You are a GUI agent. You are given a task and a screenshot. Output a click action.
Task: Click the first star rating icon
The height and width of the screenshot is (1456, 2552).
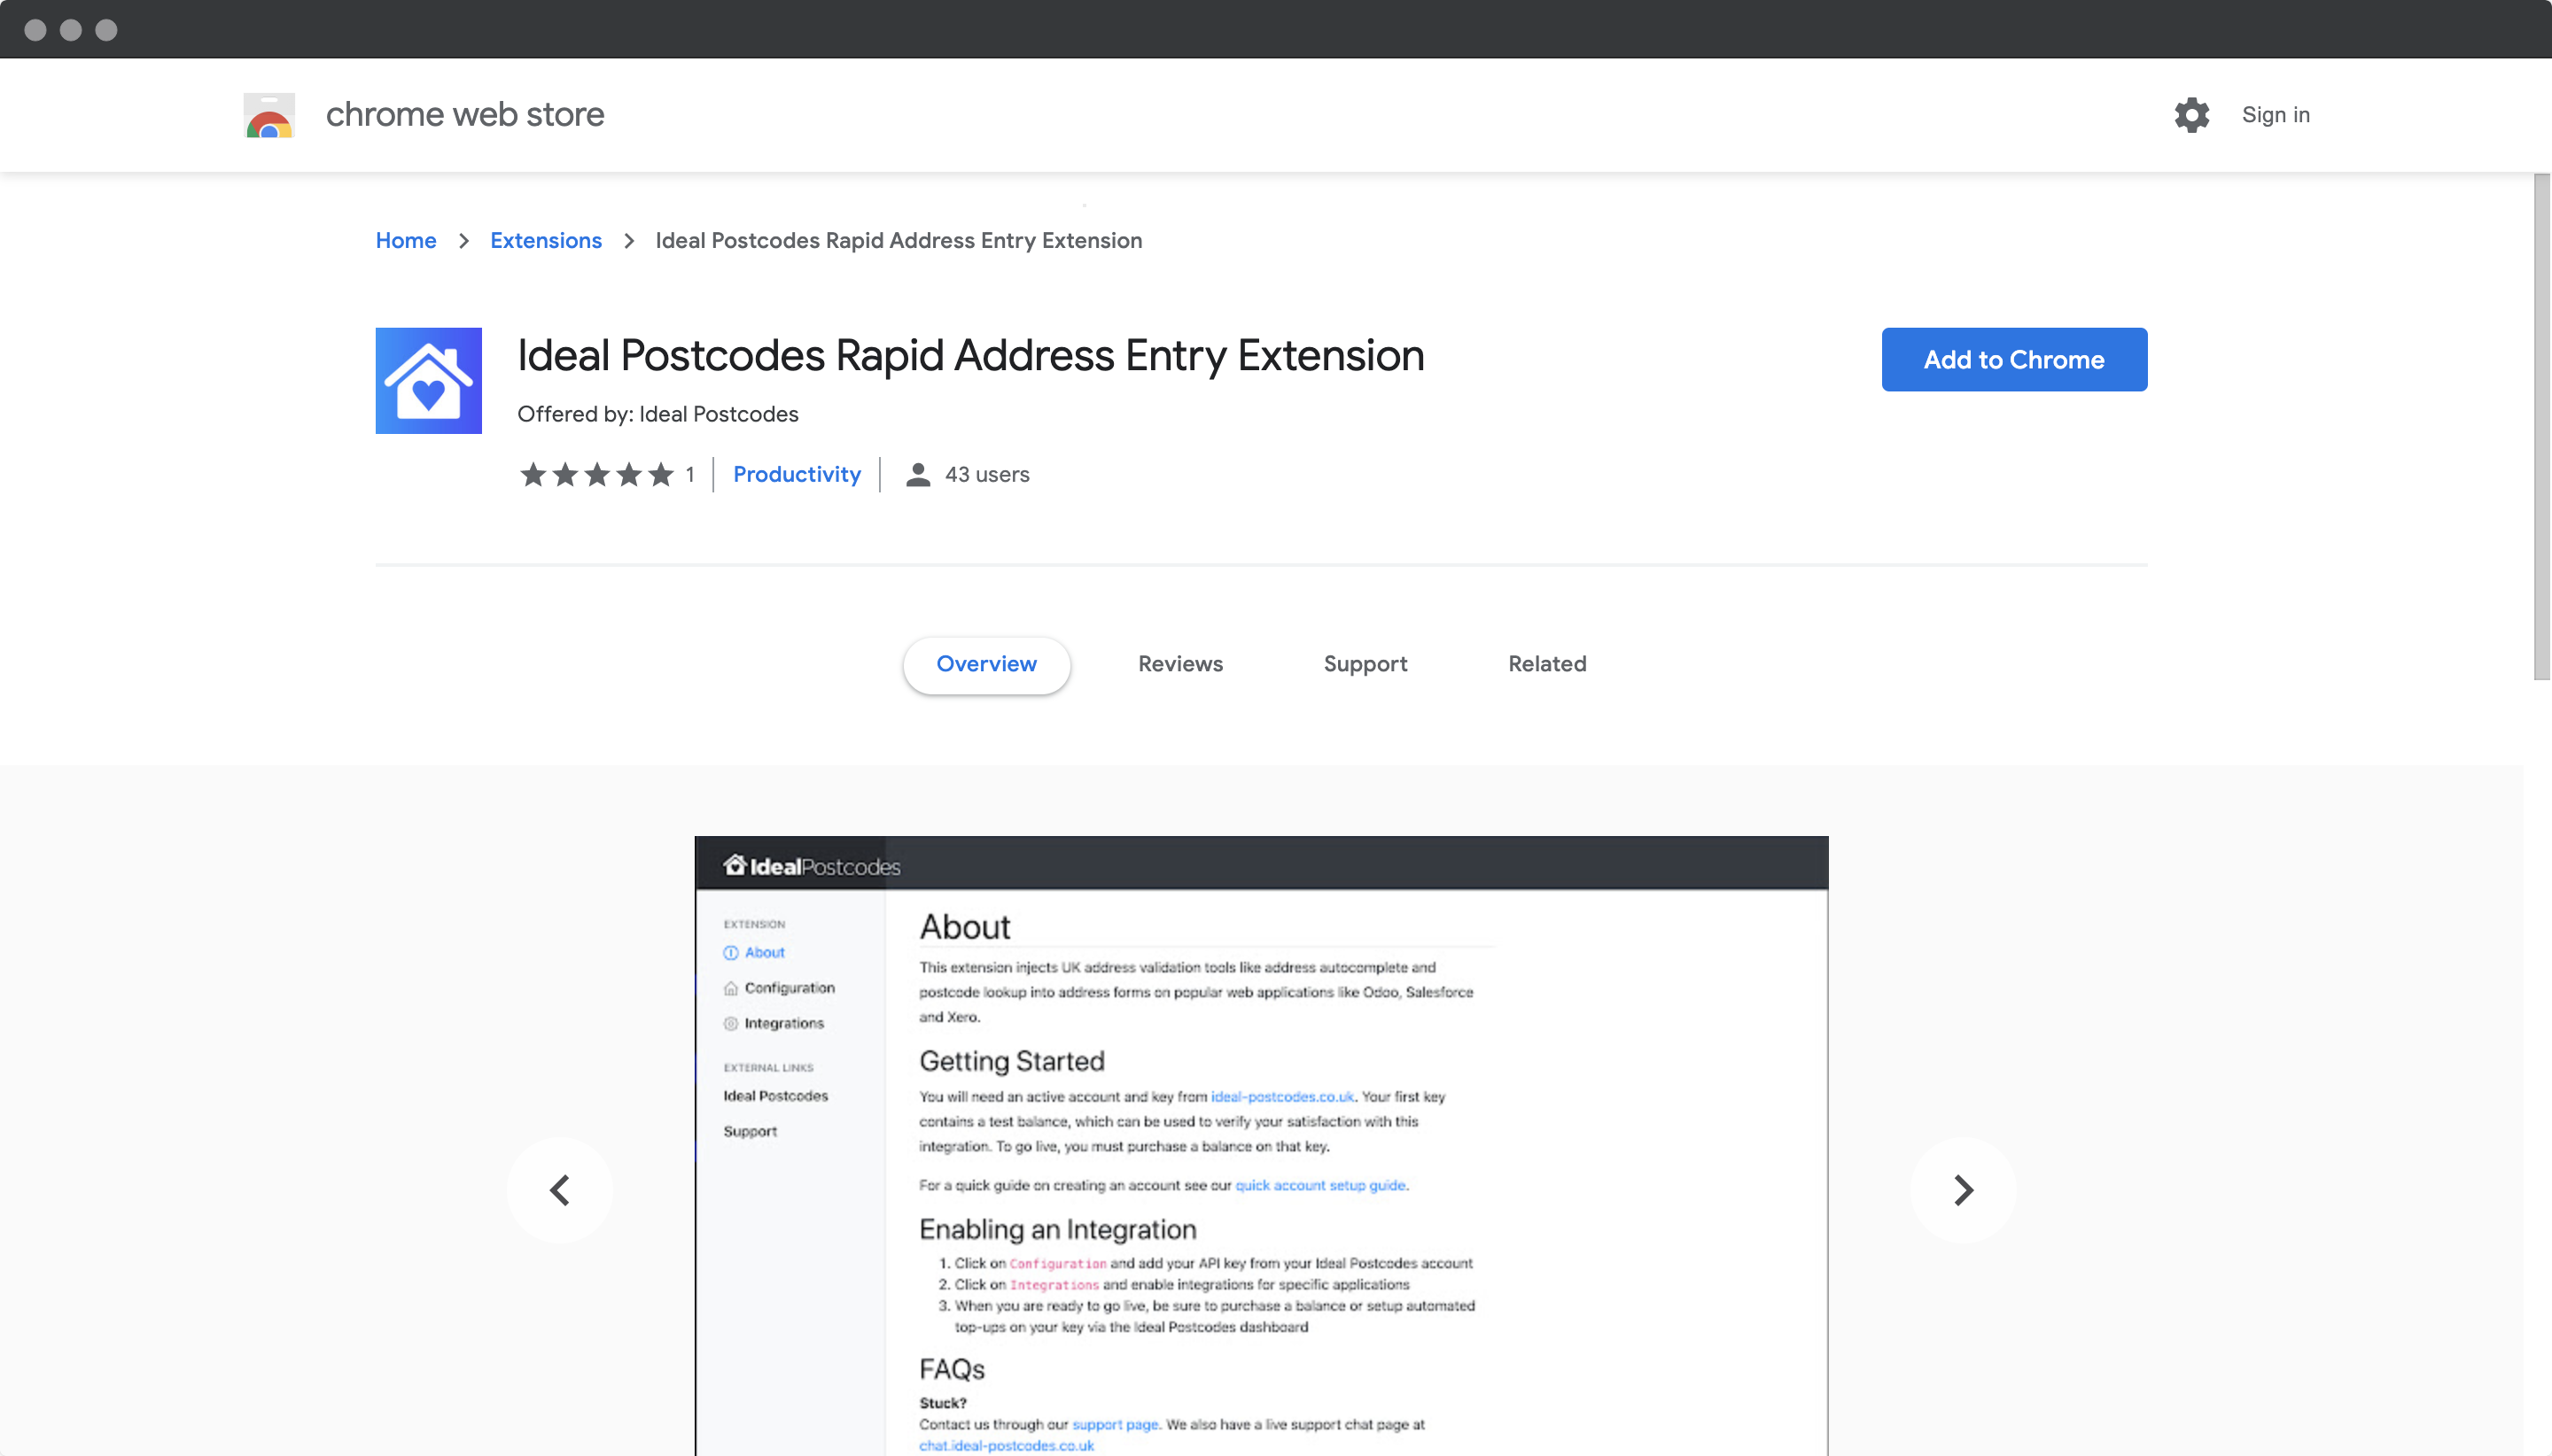534,473
